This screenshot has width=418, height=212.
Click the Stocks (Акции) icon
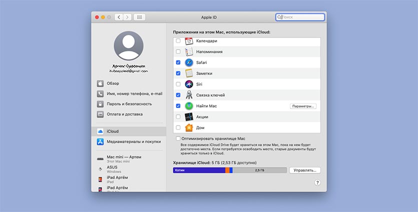pyautogui.click(x=189, y=117)
